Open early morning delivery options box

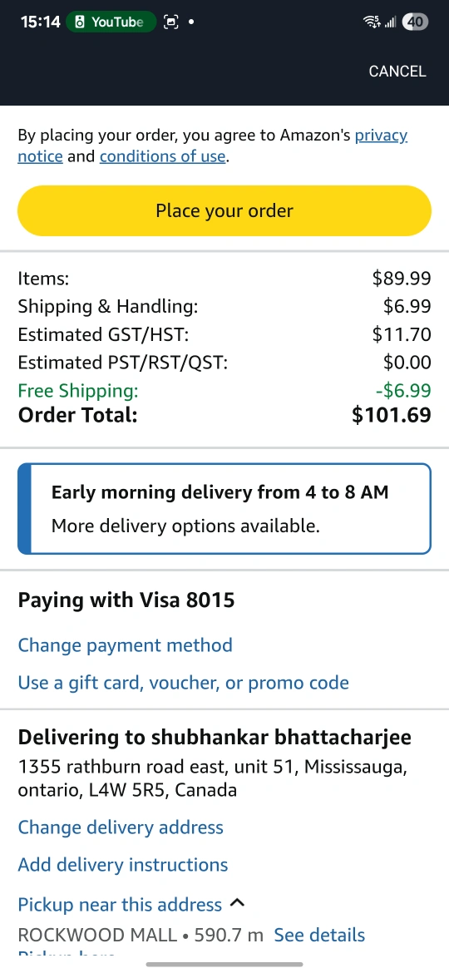click(x=224, y=509)
